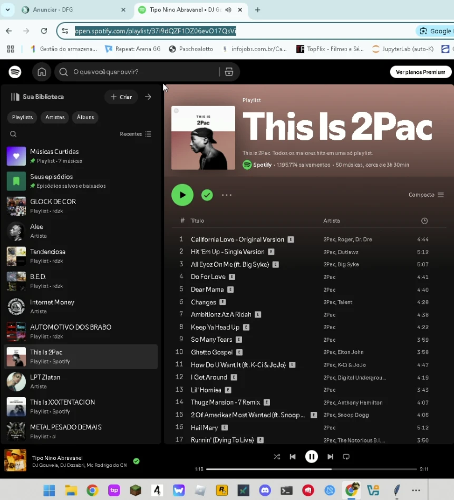Image resolution: width=454 pixels, height=500 pixels.
Task: Skip to the next track
Action: (330, 457)
